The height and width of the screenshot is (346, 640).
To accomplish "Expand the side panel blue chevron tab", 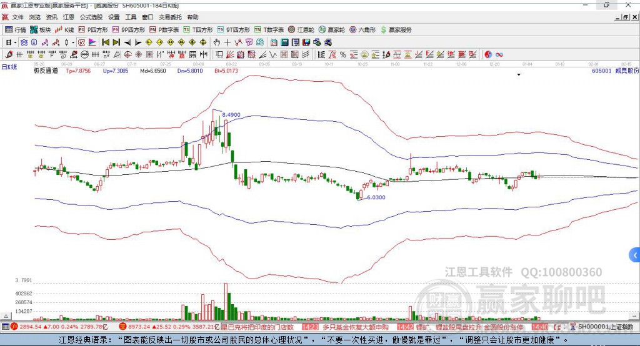I will coord(635,255).
